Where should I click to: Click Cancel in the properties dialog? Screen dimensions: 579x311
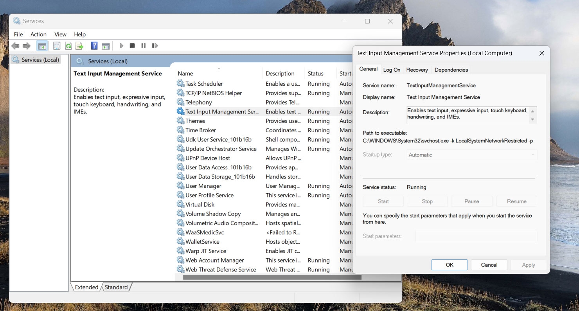489,265
